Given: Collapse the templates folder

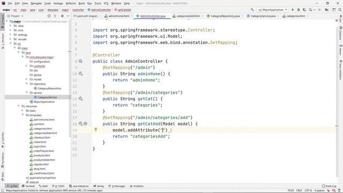Looking at the screenshot, I should coord(23,115).
